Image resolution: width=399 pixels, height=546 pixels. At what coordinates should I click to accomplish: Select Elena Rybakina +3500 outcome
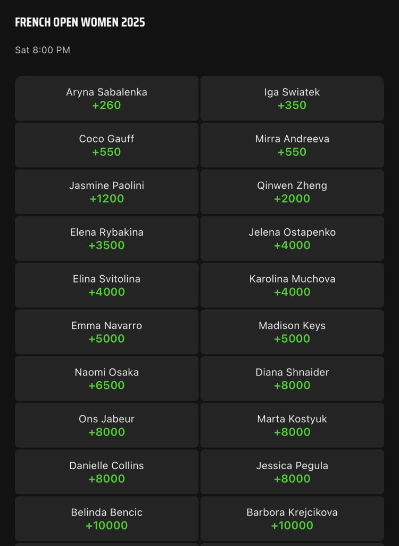[x=107, y=238]
